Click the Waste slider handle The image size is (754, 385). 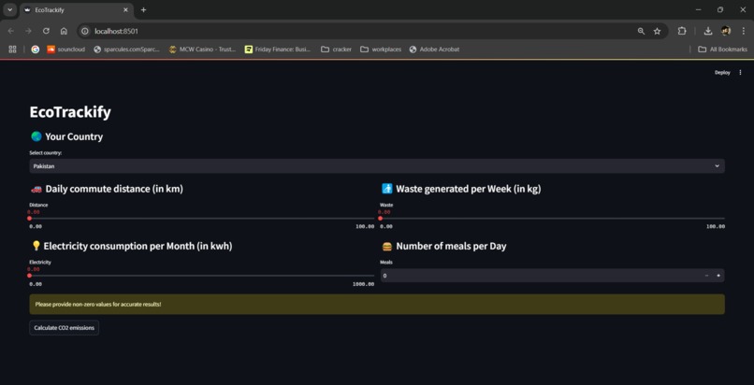click(381, 219)
